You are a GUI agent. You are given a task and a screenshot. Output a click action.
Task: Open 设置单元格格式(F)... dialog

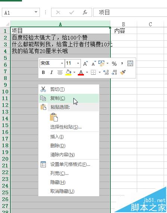coord(69,164)
